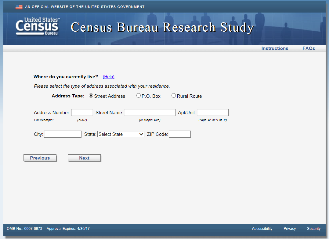Select the Street Address radio button
The width and height of the screenshot is (329, 239).
[x=91, y=96]
